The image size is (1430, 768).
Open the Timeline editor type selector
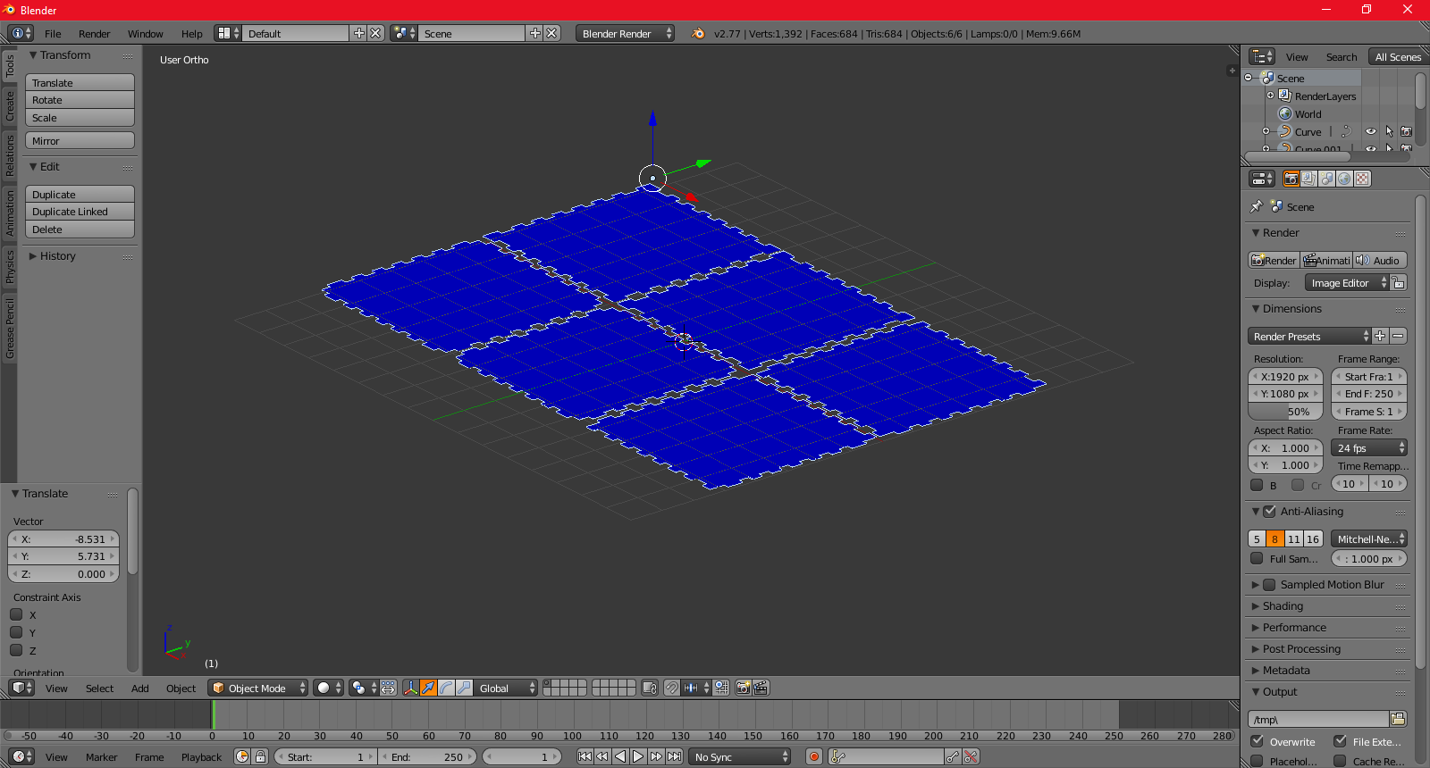(x=21, y=756)
